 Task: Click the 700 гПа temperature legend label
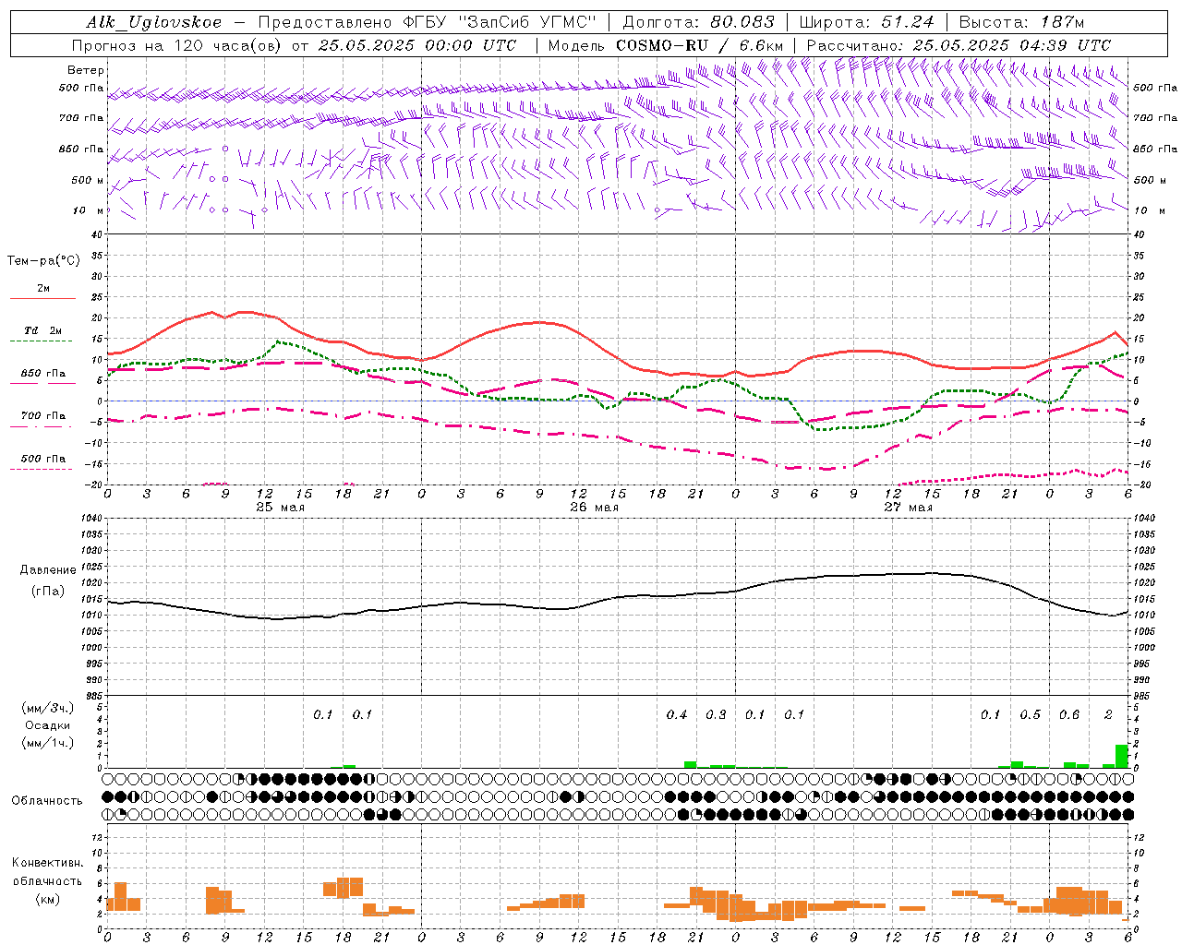point(43,415)
